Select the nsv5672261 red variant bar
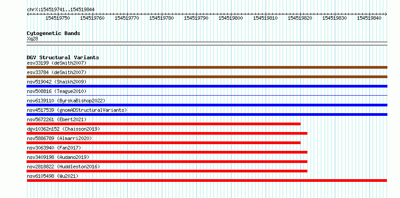 pos(164,124)
